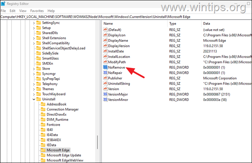Select the IE4Data key

(x=52, y=135)
